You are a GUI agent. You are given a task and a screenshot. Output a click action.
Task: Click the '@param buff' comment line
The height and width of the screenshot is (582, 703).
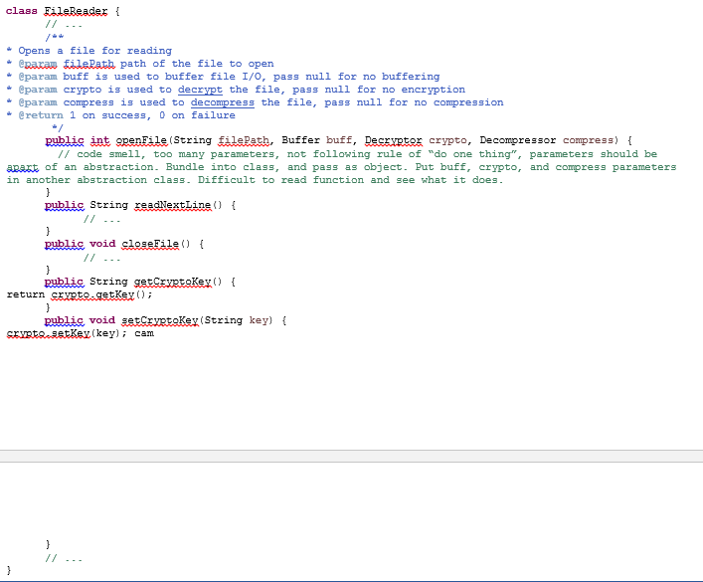coord(223,77)
